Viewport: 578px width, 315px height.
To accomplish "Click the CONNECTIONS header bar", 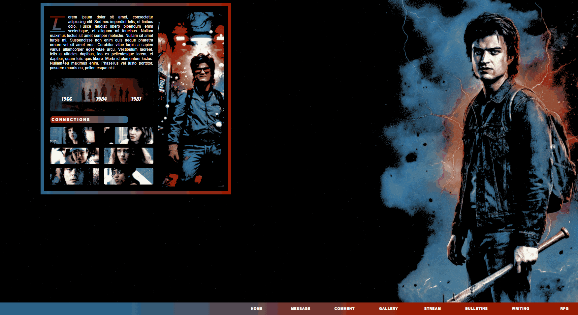I will coord(89,120).
